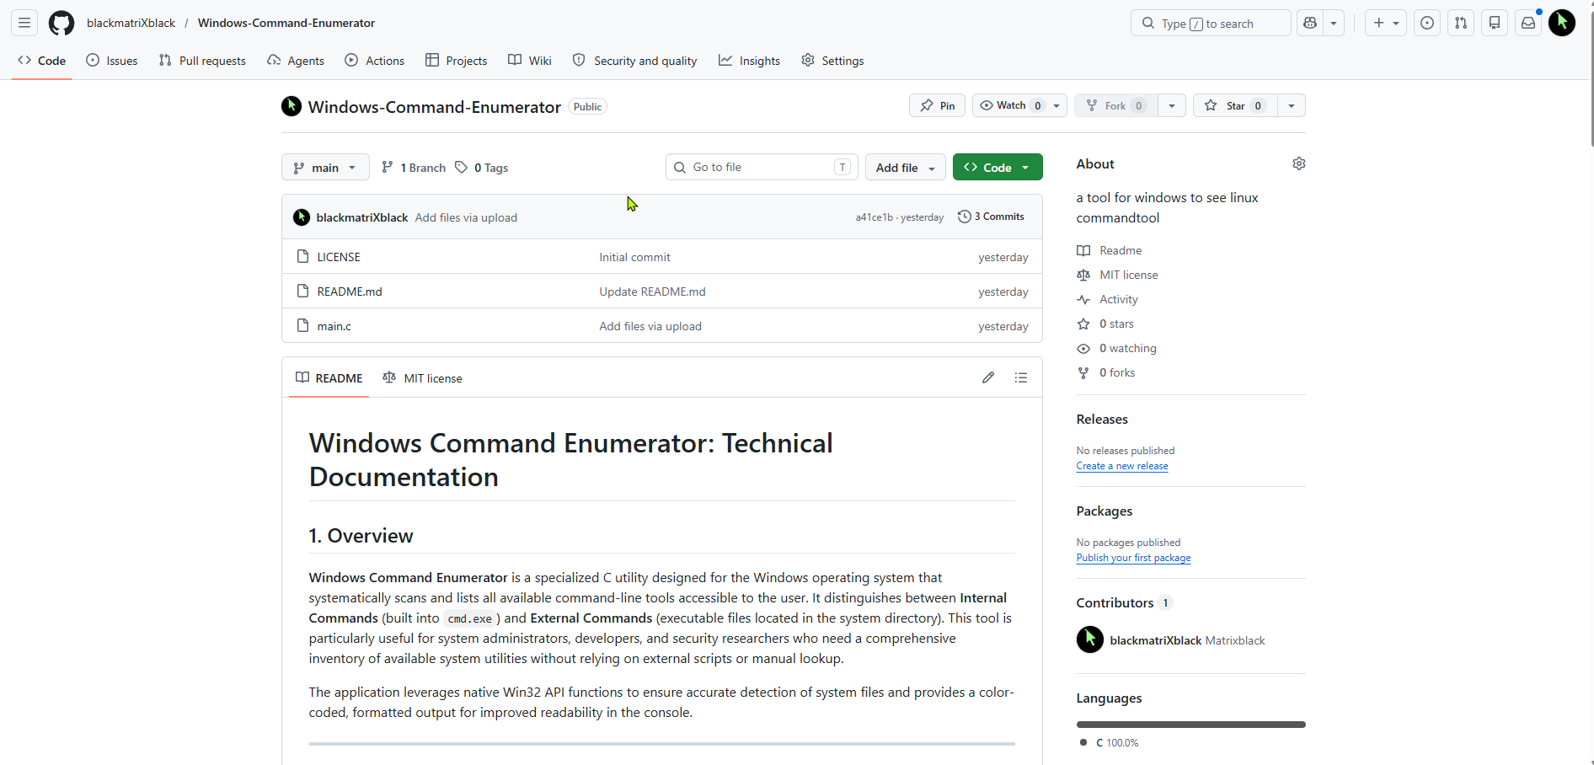Click blackmatriXblack avatar in latest commit row
This screenshot has height=765, width=1594.
click(302, 217)
